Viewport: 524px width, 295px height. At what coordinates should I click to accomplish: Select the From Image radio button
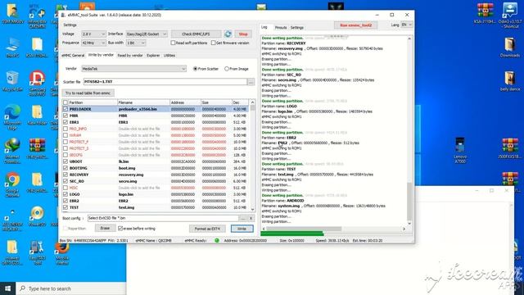[227, 69]
